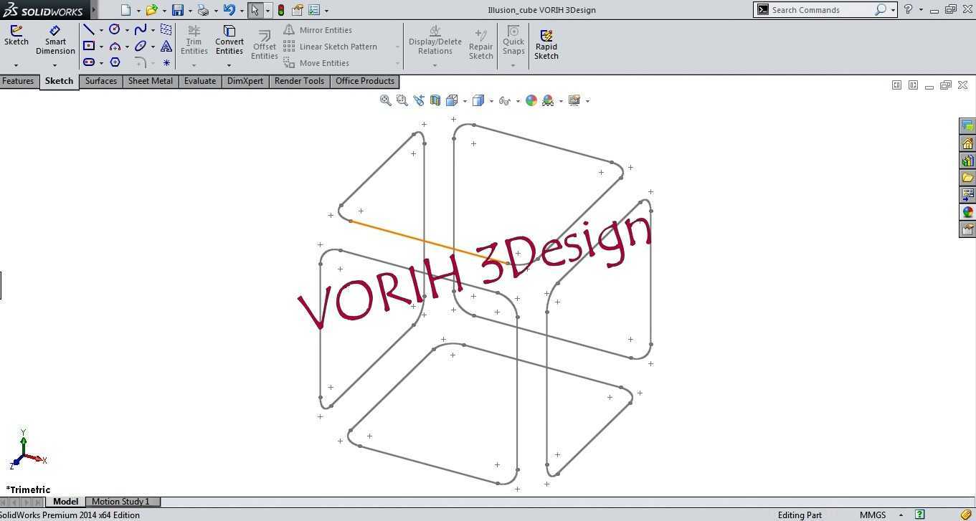Select the Centerpoint Arc tool
This screenshot has height=521, width=976.
pos(115,46)
